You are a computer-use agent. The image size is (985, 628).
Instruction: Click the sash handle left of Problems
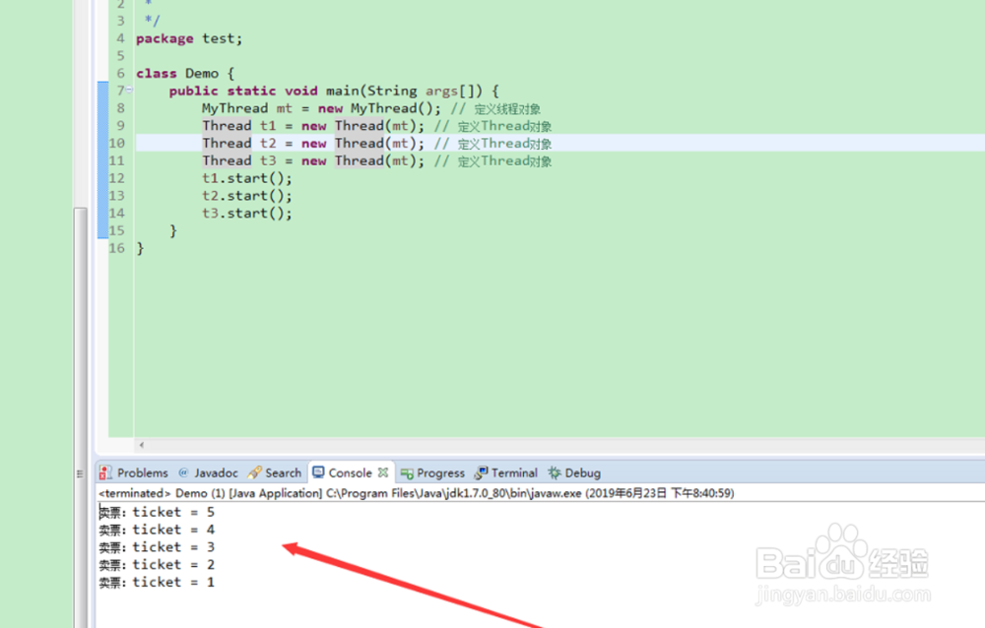pos(79,473)
